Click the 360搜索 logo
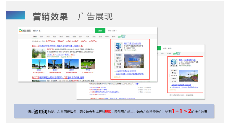 25,30
